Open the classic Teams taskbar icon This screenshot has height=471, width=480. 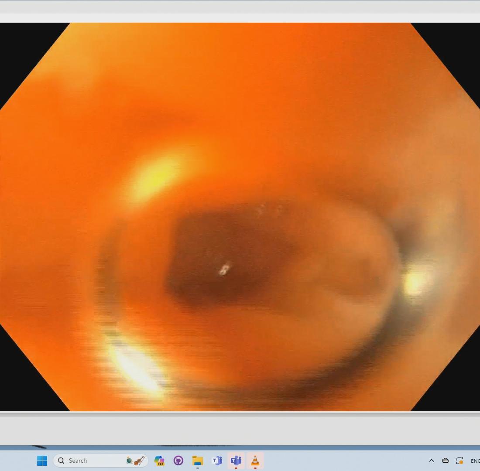click(x=217, y=460)
